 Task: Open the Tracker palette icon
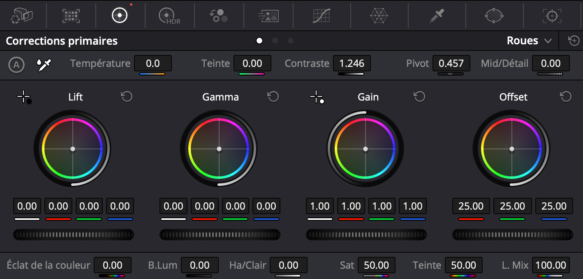(x=552, y=16)
